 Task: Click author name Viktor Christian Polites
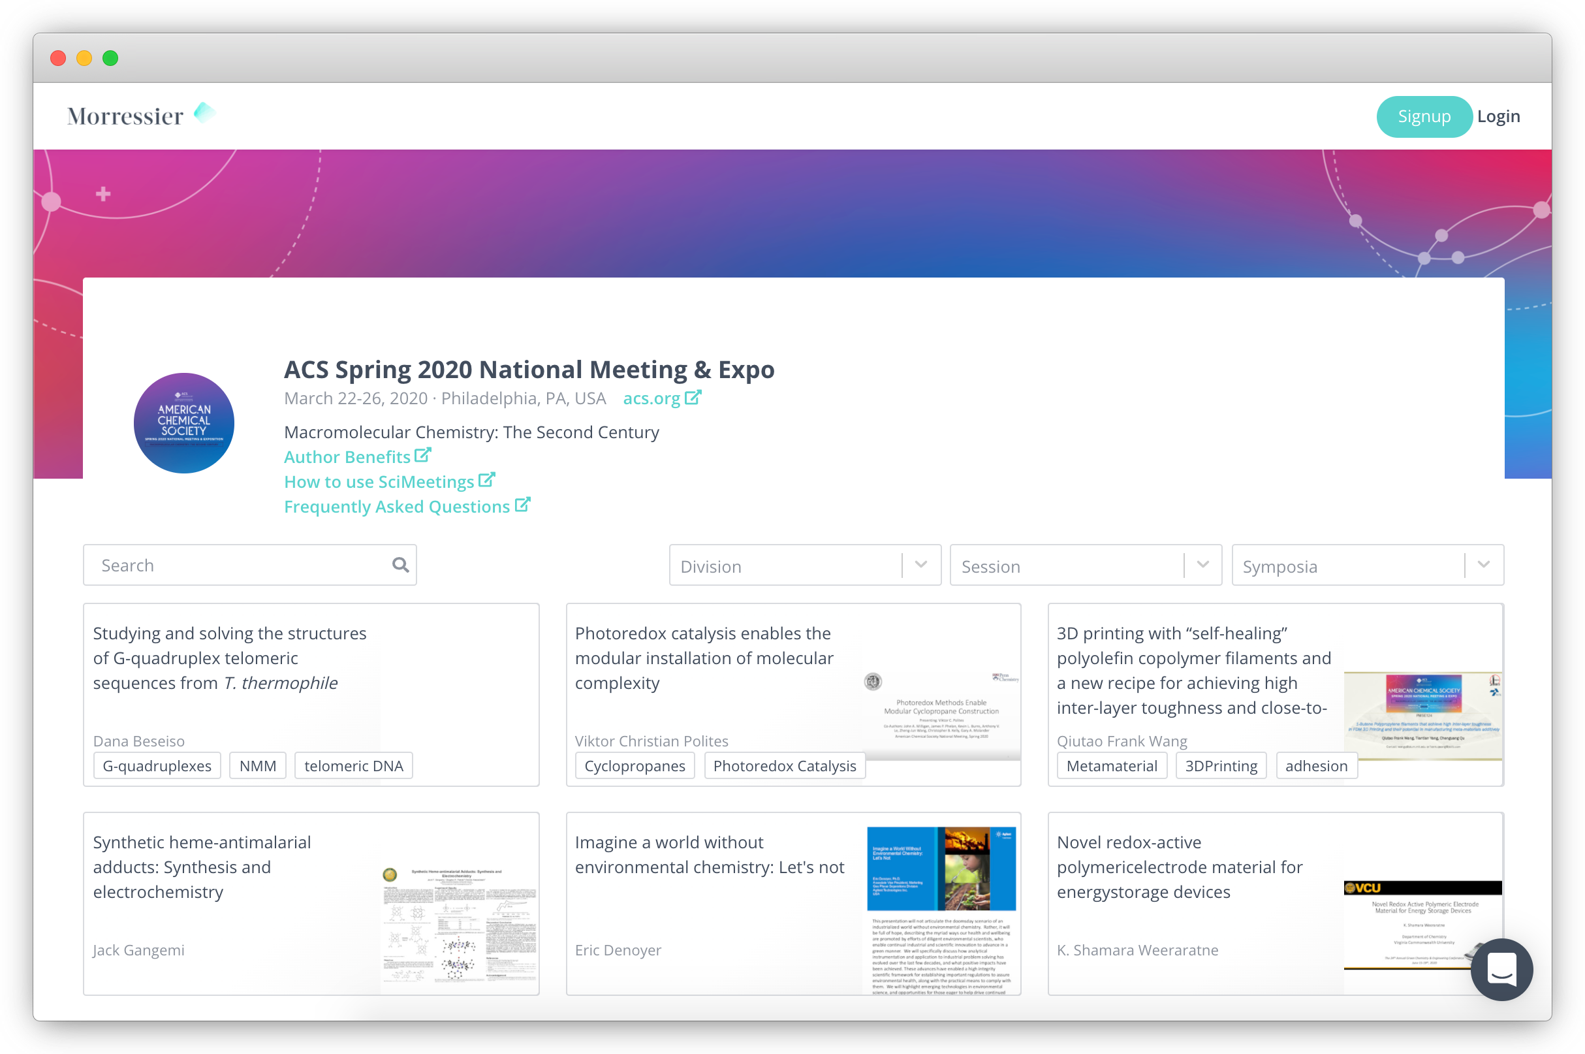[651, 741]
